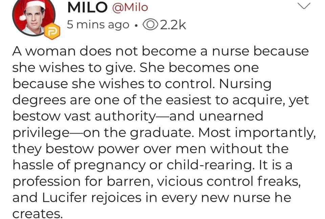325x219 pixels.
Task: Click the word "child-rearing" in the post
Action: tap(211, 165)
